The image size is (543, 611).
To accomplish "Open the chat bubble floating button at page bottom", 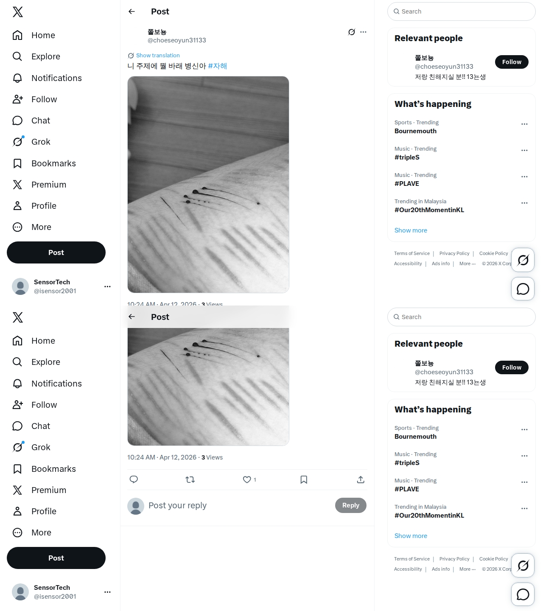I will (x=523, y=594).
